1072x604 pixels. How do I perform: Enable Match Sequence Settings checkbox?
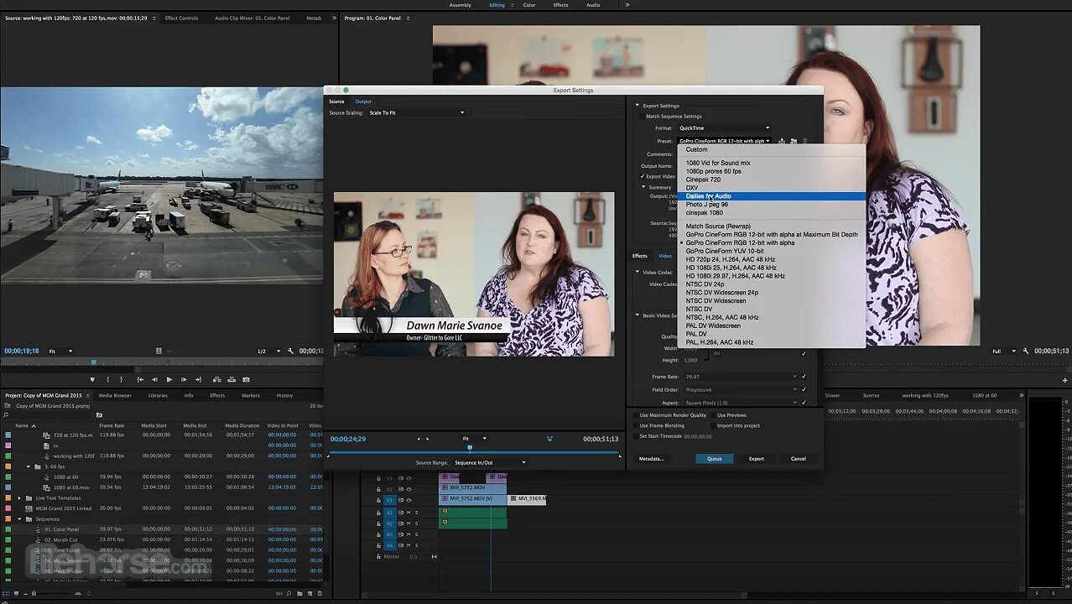point(643,117)
